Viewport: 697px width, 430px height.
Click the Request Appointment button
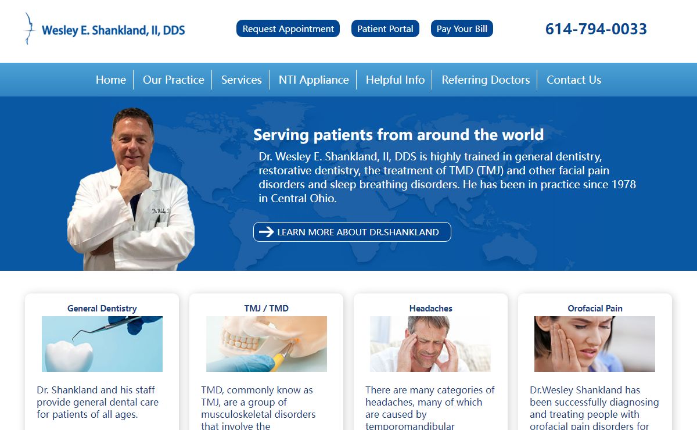[x=288, y=28]
